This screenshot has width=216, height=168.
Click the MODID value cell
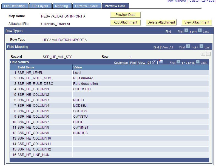coord(141,100)
